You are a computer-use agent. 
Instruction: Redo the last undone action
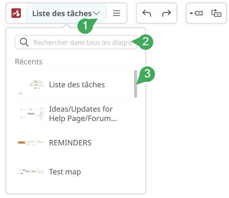[x=166, y=13]
